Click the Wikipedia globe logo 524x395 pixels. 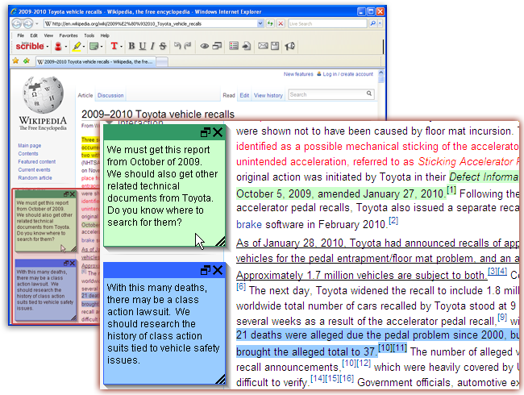[x=43, y=95]
